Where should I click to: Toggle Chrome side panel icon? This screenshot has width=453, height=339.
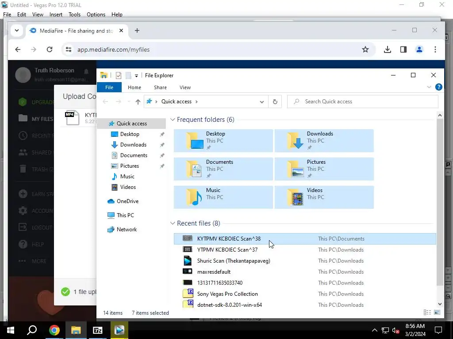click(403, 49)
